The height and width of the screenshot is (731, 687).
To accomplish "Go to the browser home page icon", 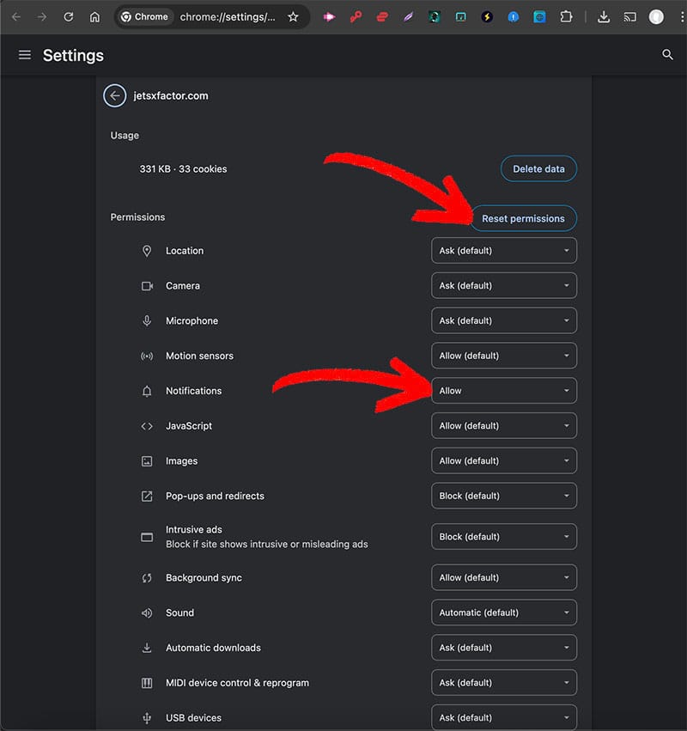I will click(94, 16).
